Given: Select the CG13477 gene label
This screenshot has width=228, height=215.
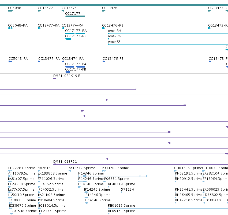Looking at the screenshot, I should tap(45, 8).
